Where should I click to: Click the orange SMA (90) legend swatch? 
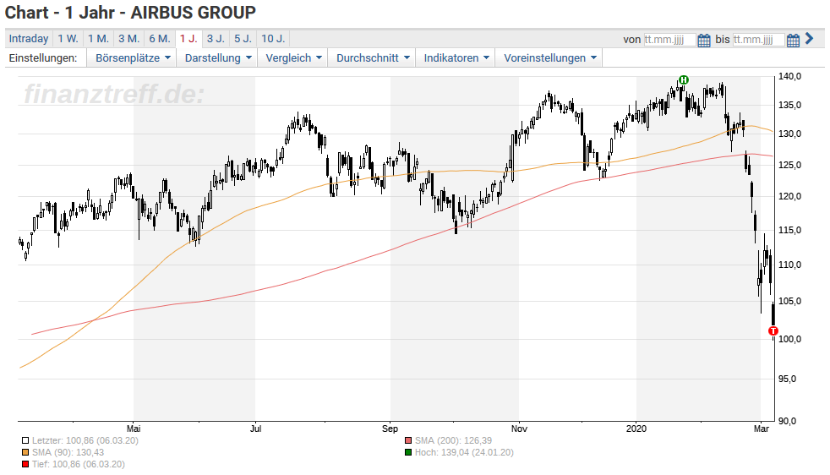pyautogui.click(x=25, y=452)
